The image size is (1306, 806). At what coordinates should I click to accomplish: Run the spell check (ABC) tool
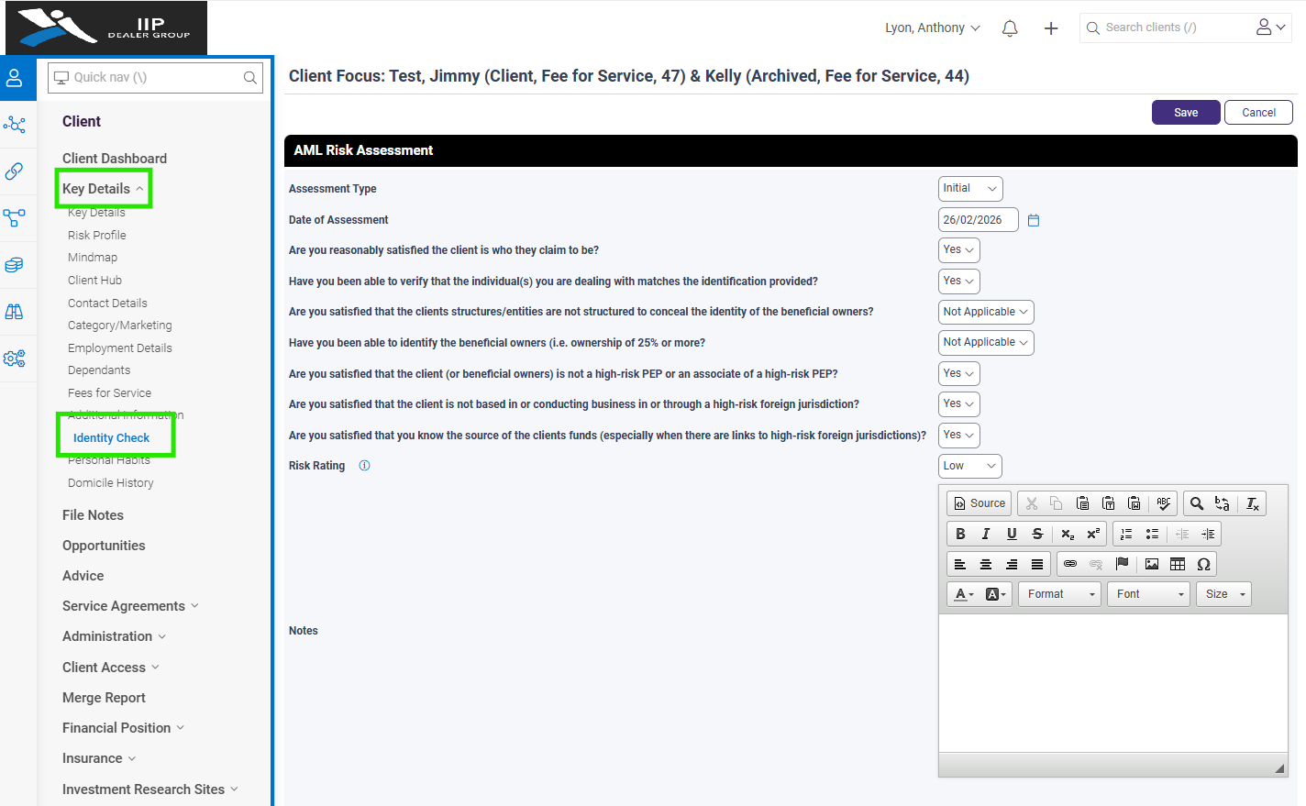[1163, 503]
